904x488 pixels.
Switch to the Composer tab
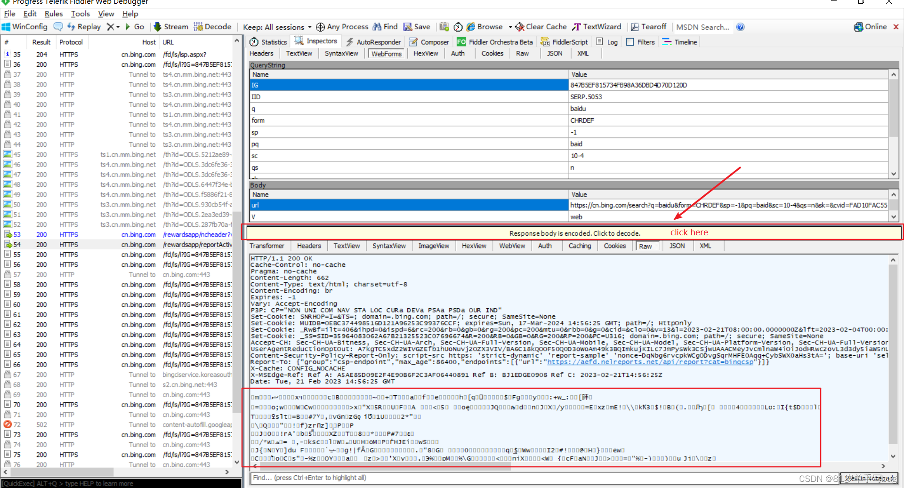429,42
